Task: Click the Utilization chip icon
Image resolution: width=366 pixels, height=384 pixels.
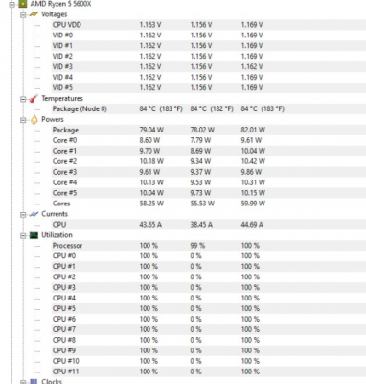Action: (34, 235)
